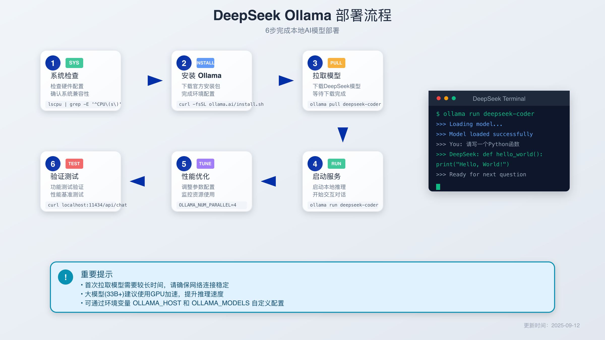Click the '$ ollama run deepseek-coder' terminal line
The height and width of the screenshot is (340, 605).
pos(485,114)
